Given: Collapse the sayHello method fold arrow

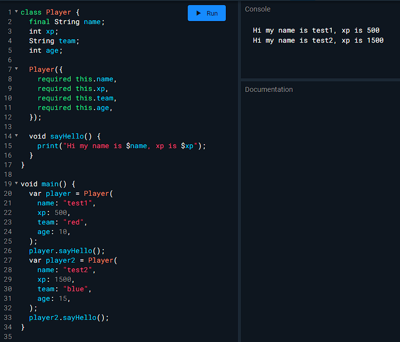Looking at the screenshot, I should tap(17, 136).
